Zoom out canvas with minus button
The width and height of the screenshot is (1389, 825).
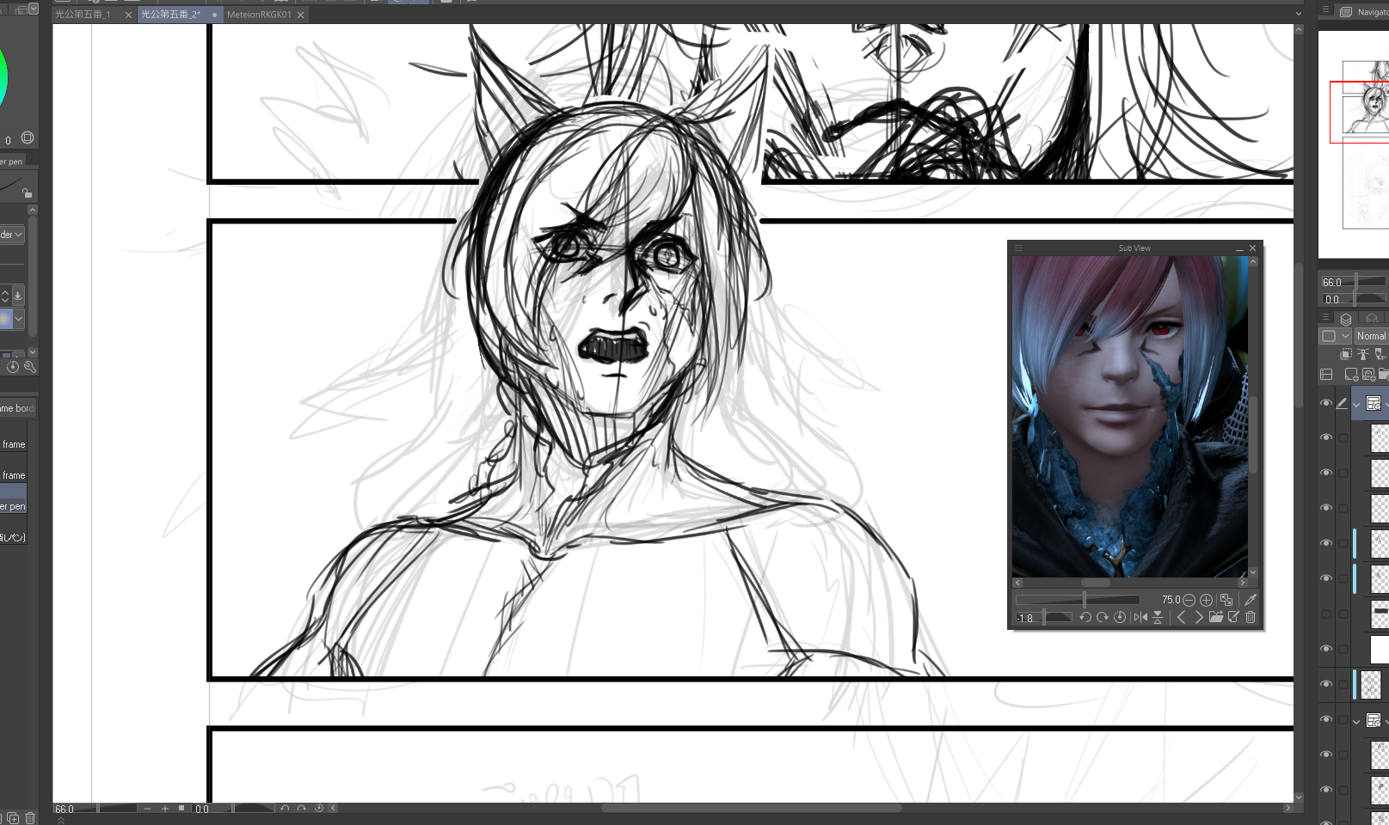tap(148, 809)
